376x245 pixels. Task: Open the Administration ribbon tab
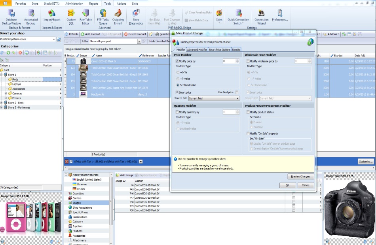74,4
